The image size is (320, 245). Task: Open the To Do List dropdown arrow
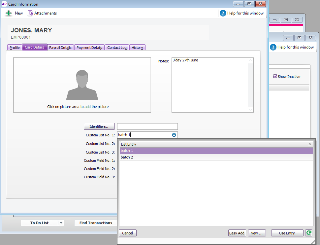pyautogui.click(x=61, y=223)
